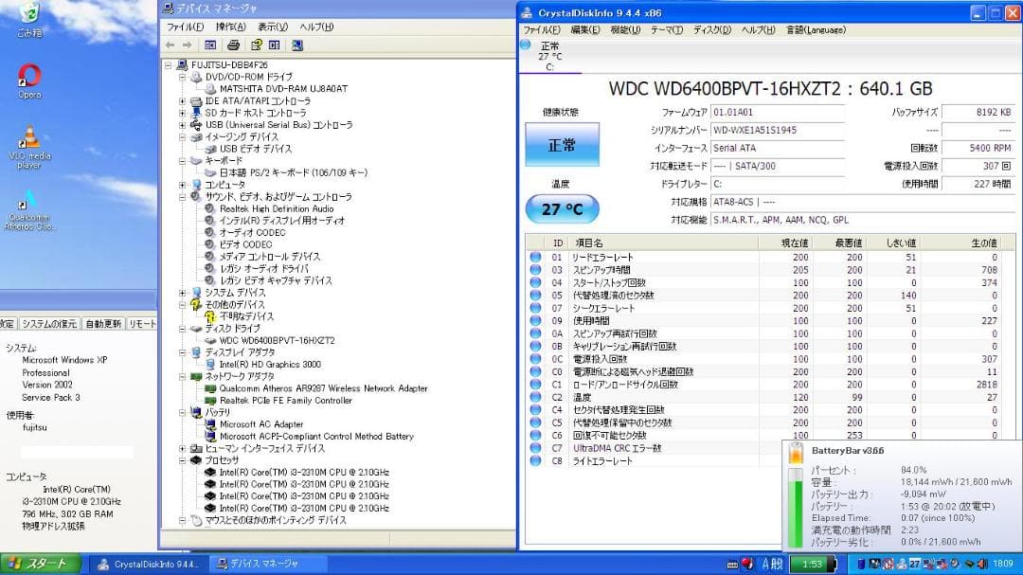Open Qualcomm Atheros Client desktop shortcut
The width and height of the screenshot is (1023, 575).
(29, 208)
